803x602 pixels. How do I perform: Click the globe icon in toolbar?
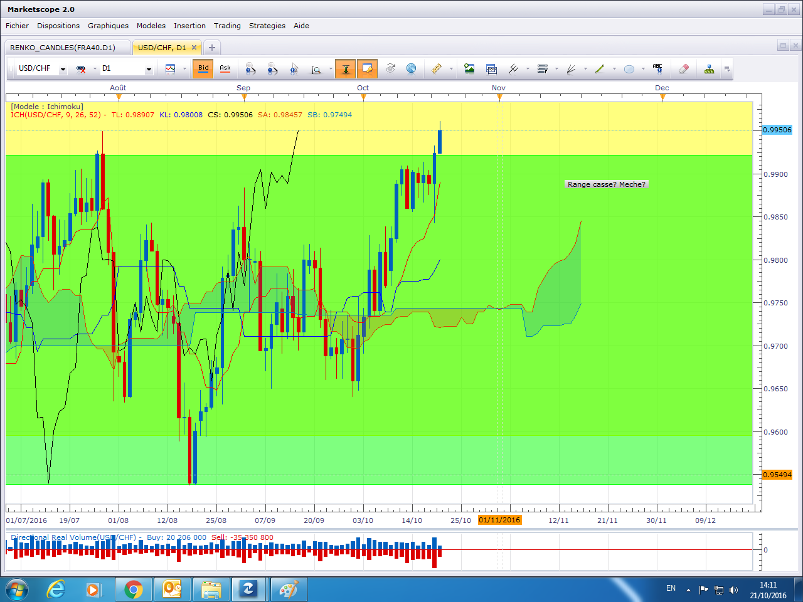tap(411, 69)
